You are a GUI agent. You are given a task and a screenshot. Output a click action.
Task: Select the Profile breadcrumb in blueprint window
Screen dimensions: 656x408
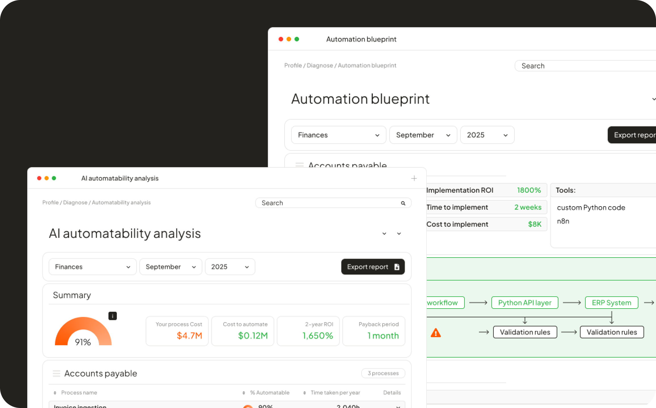293,65
